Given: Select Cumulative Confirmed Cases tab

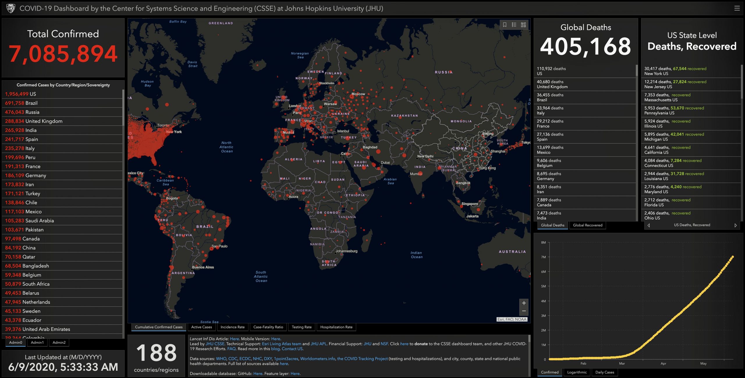Looking at the screenshot, I should point(159,327).
